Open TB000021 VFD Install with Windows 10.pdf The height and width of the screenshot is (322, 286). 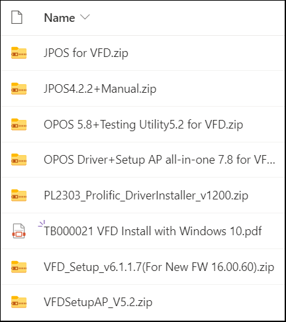click(x=153, y=231)
